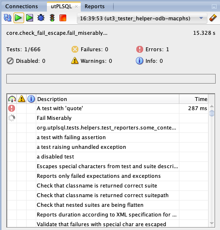220x230 pixels.
Task: Select "Escapes special characters from test" row
Action: (x=108, y=166)
